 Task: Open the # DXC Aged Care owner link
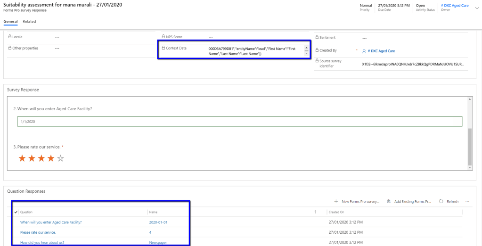(x=454, y=6)
